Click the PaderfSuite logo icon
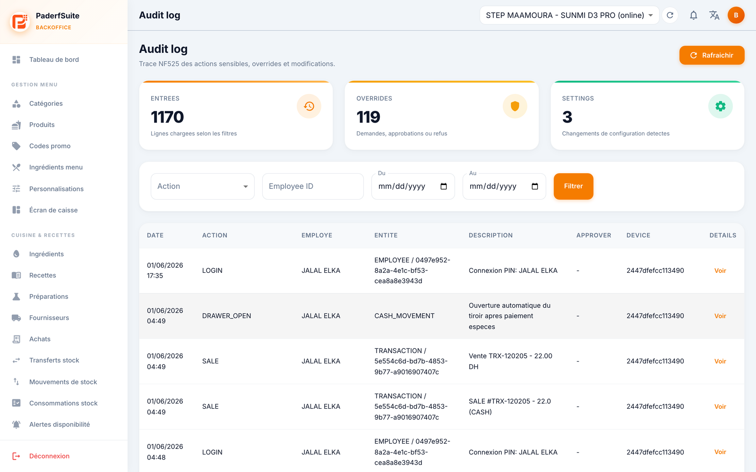The height and width of the screenshot is (472, 756). pyautogui.click(x=20, y=21)
